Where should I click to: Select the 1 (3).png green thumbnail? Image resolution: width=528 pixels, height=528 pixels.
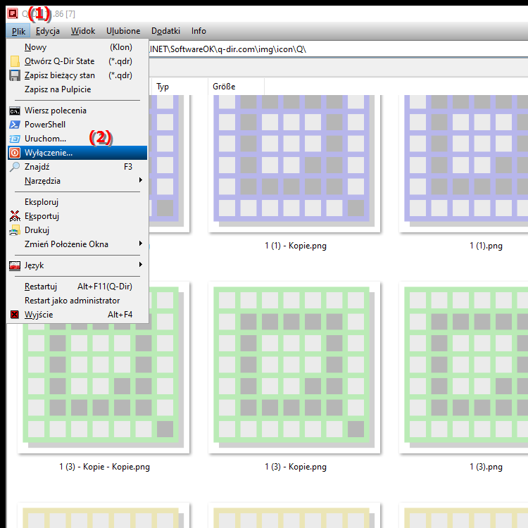pos(464,367)
